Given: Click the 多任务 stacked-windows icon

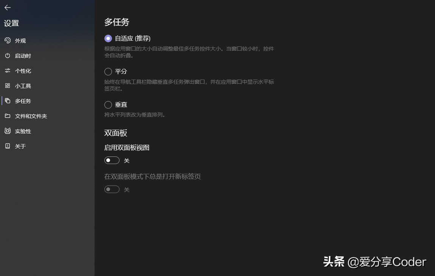Looking at the screenshot, I should tap(8, 101).
